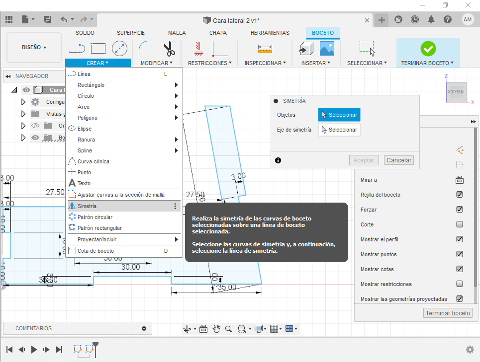Enable the Corte checkbox
480x362 pixels.
click(460, 224)
